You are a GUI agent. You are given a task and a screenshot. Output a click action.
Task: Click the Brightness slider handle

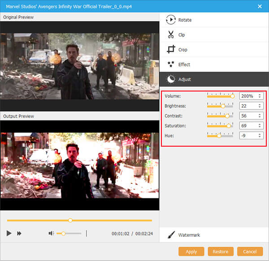pos(223,106)
